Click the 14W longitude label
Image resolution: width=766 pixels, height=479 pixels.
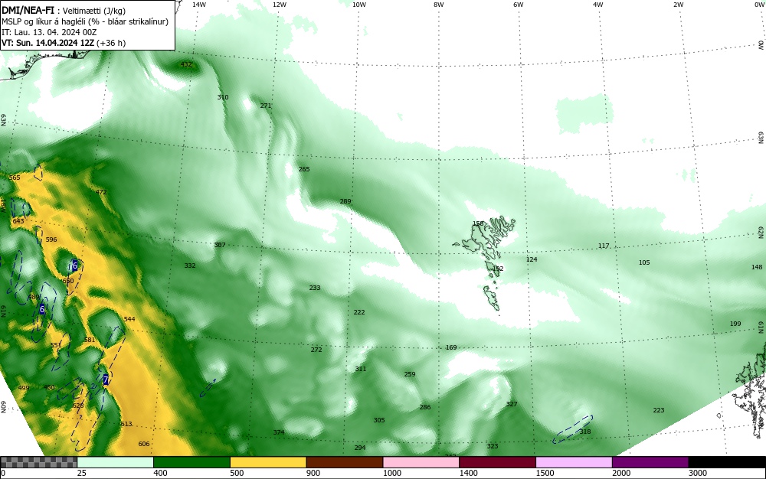point(198,5)
